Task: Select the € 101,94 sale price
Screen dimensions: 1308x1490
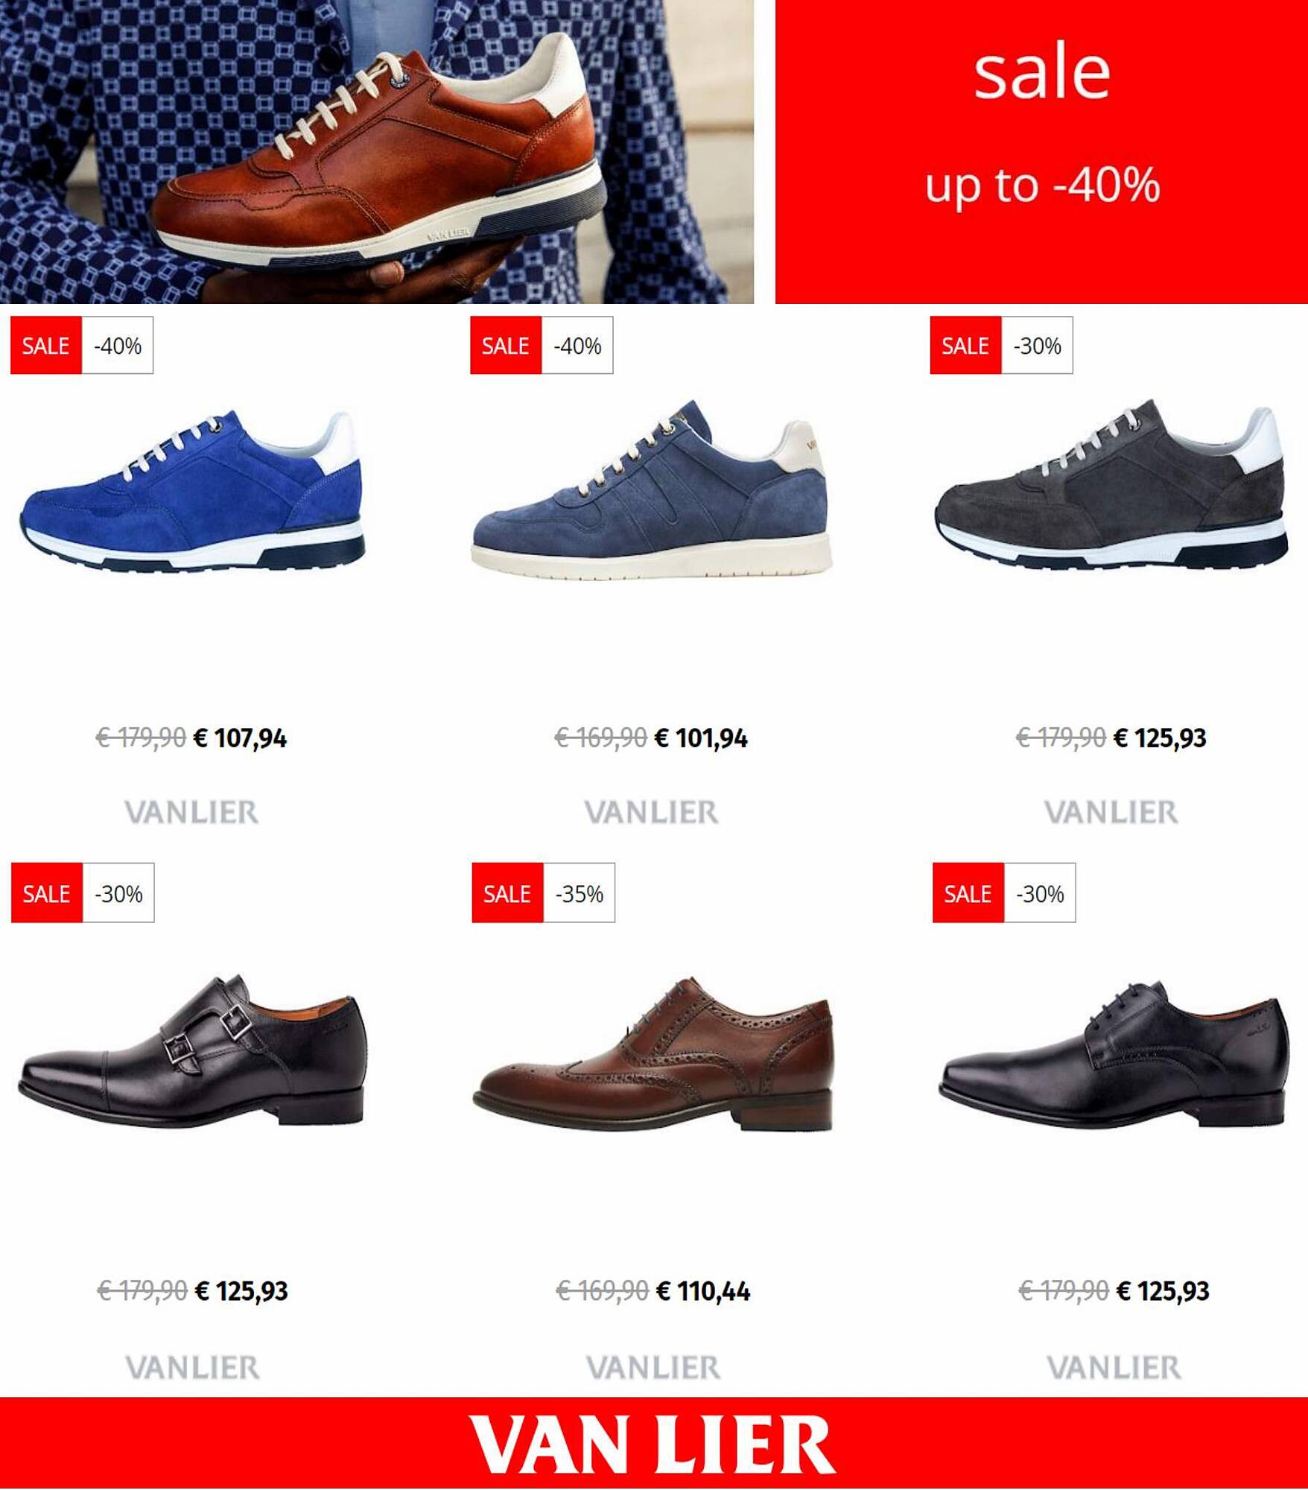Action: coord(701,738)
